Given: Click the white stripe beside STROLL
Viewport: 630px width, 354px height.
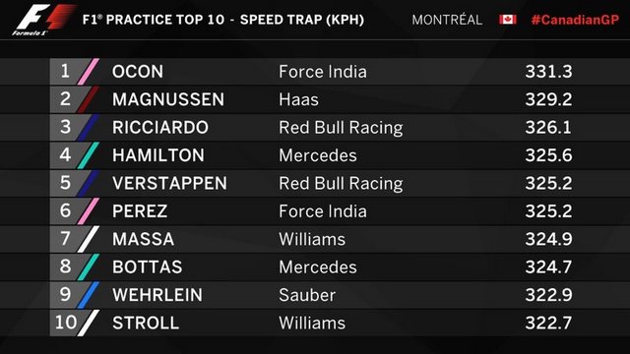Looking at the screenshot, I should click(x=89, y=323).
